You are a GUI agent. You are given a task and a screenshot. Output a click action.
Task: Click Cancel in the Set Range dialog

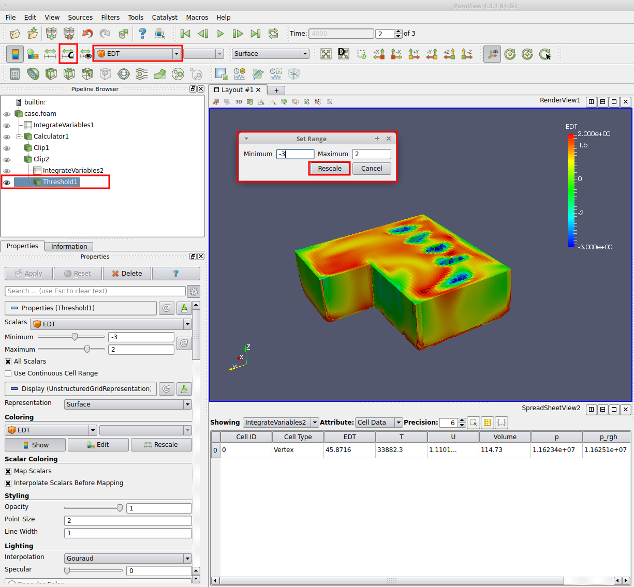tap(372, 169)
